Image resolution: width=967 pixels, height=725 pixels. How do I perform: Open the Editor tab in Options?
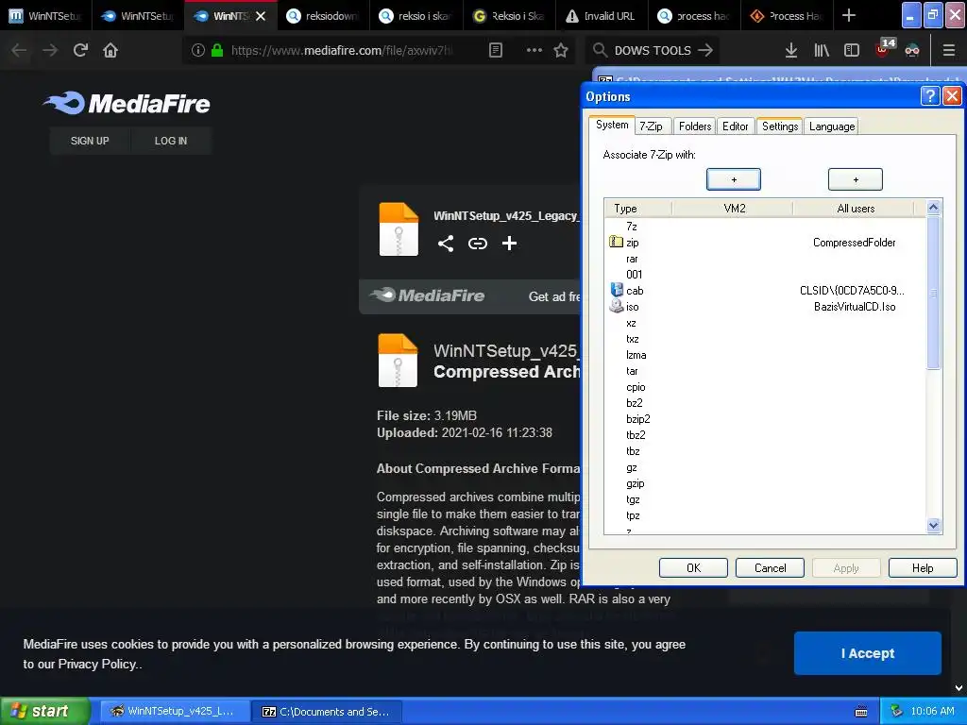(x=735, y=126)
